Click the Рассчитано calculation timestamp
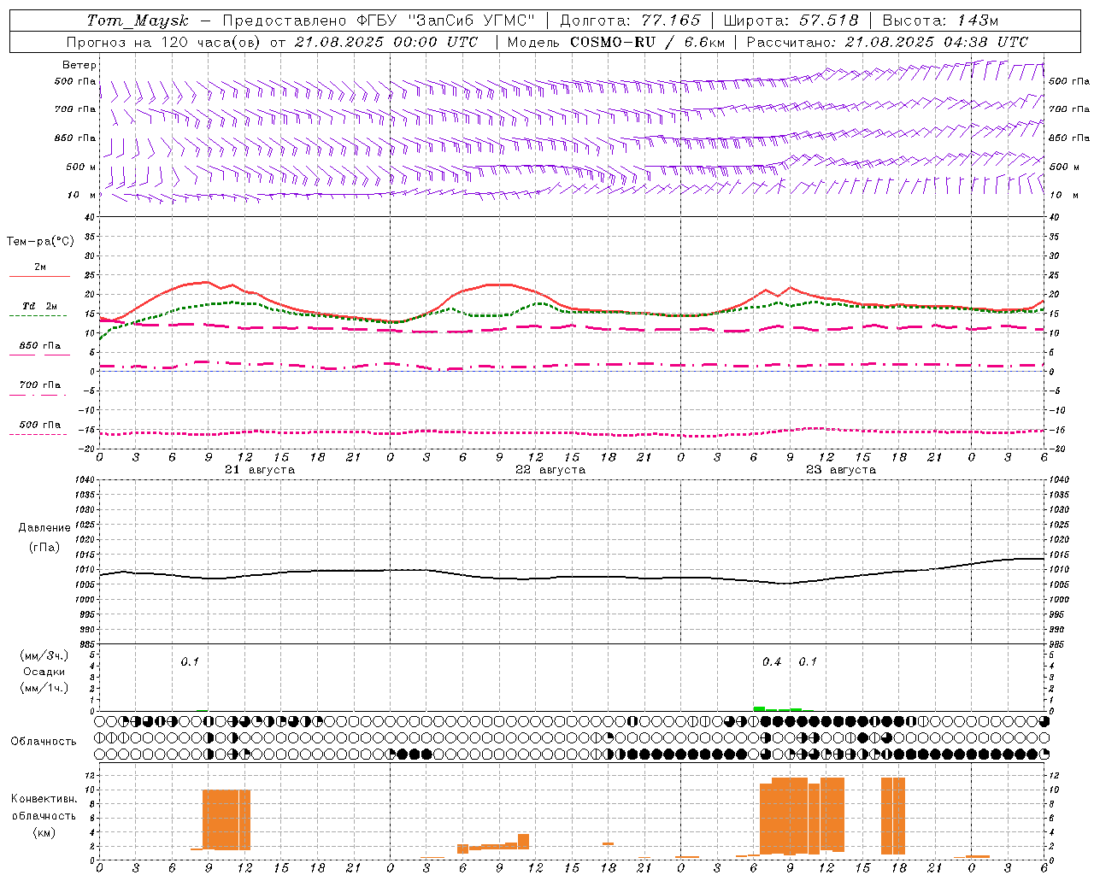1094x875 pixels. tap(887, 42)
